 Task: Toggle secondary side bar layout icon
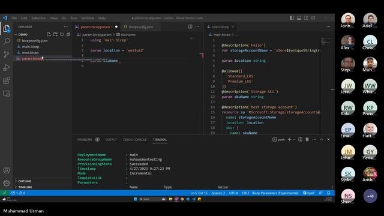pyautogui.click(x=306, y=18)
